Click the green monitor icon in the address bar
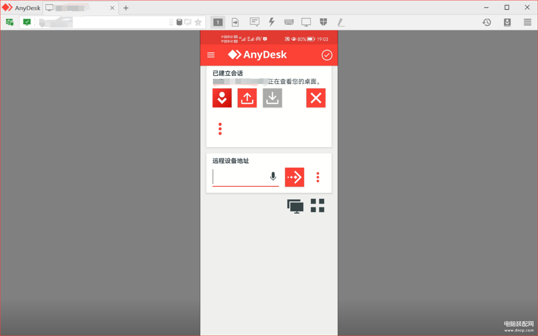This screenshot has height=336, width=538. (27, 22)
